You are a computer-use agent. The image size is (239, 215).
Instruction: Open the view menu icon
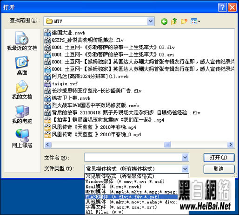[195, 21]
